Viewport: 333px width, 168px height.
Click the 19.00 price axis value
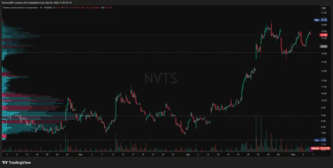(x=324, y=25)
